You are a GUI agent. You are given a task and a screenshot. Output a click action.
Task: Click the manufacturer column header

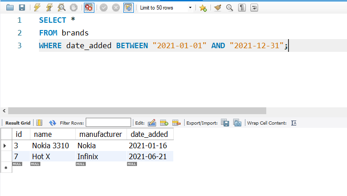(x=100, y=134)
